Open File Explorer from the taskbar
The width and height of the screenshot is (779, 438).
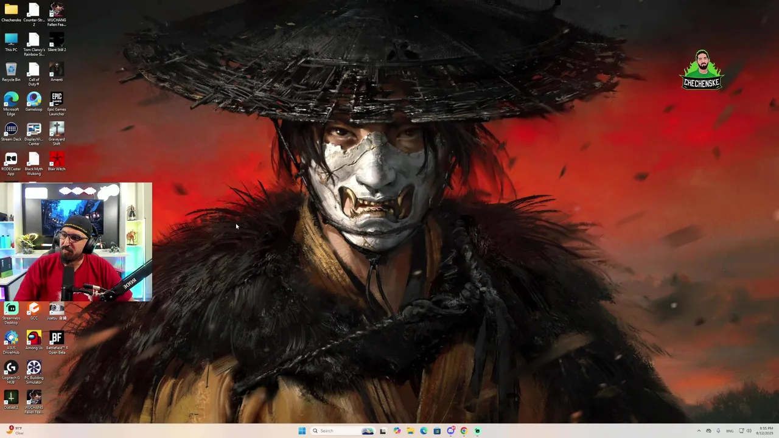(x=410, y=431)
